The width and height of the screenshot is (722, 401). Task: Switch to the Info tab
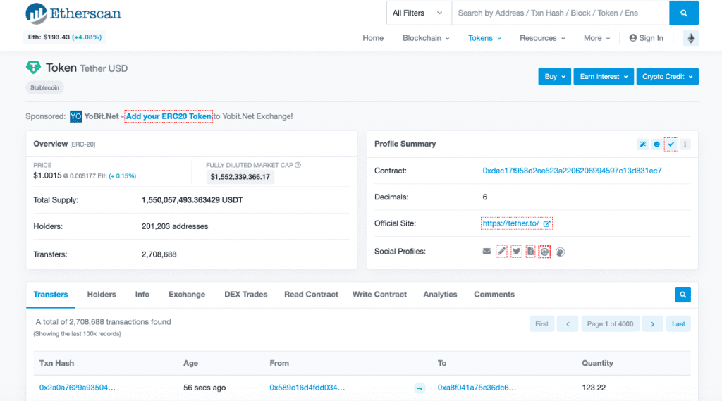click(x=142, y=295)
